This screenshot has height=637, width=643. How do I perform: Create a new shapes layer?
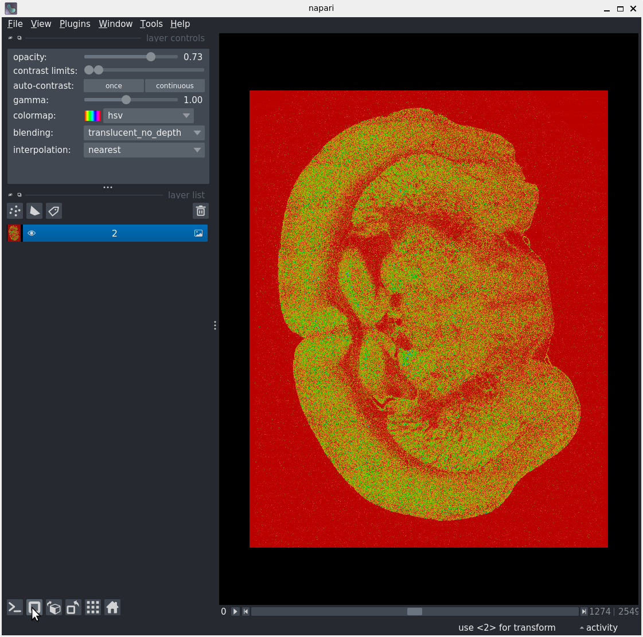point(34,211)
